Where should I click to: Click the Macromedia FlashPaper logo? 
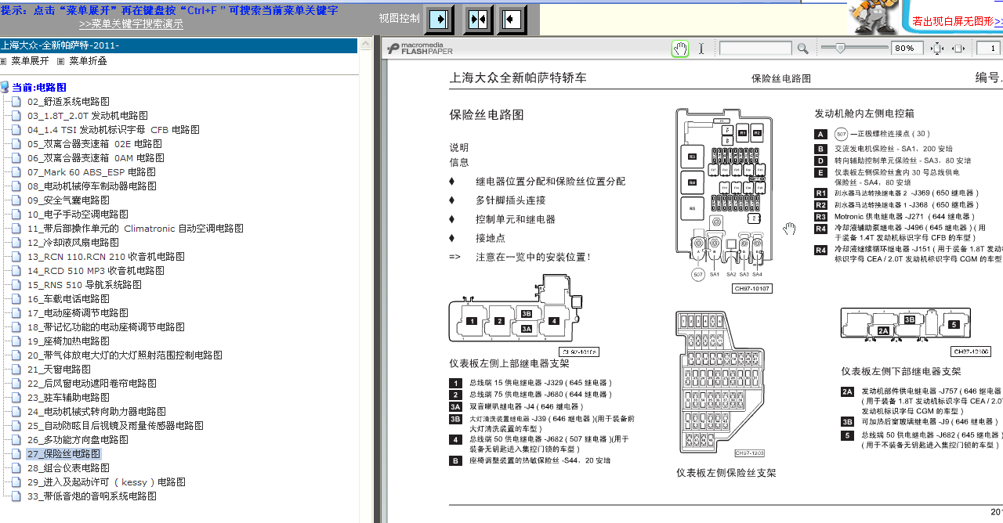tap(419, 49)
